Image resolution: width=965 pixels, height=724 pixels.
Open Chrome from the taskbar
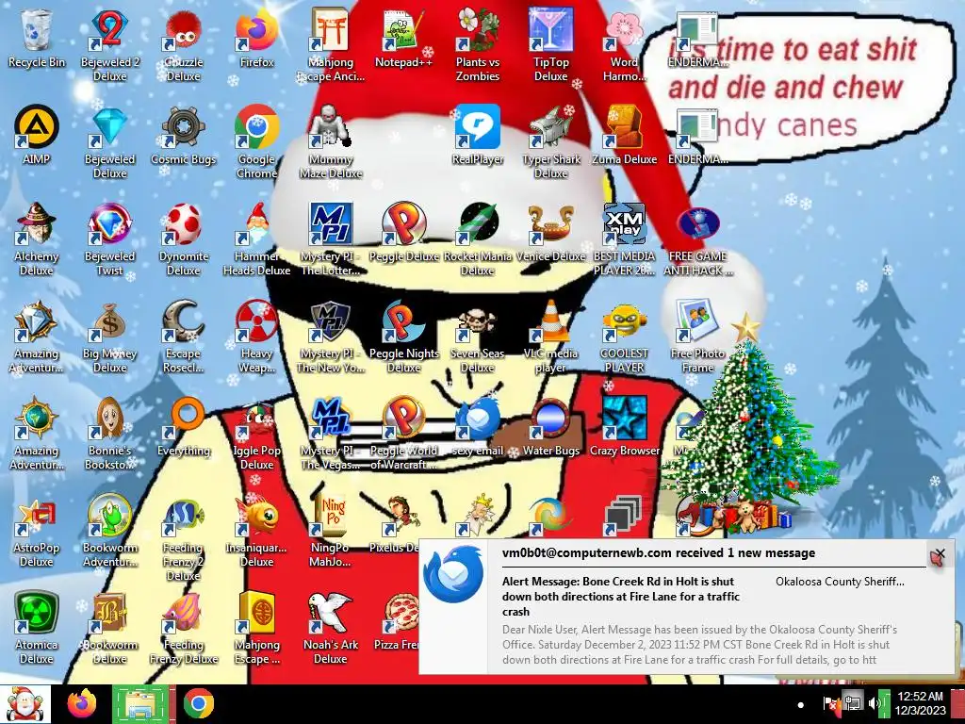(x=198, y=704)
